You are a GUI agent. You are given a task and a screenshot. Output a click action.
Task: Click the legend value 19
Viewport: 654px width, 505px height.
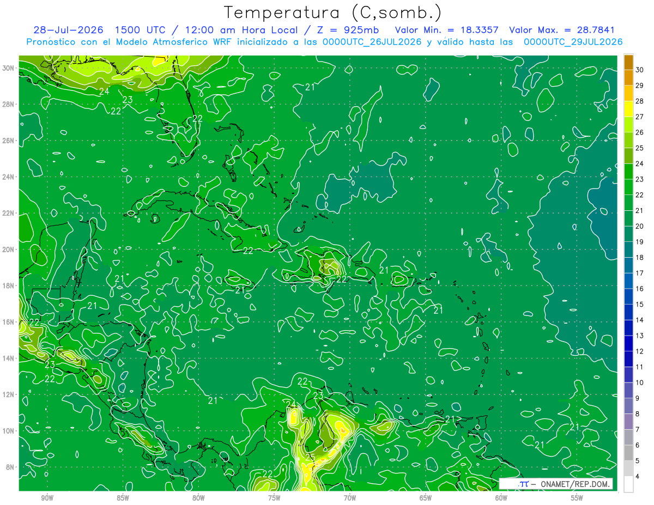[x=639, y=241]
